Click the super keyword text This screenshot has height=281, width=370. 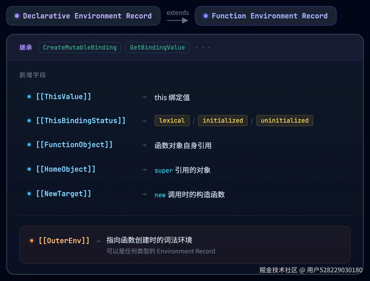tap(164, 170)
